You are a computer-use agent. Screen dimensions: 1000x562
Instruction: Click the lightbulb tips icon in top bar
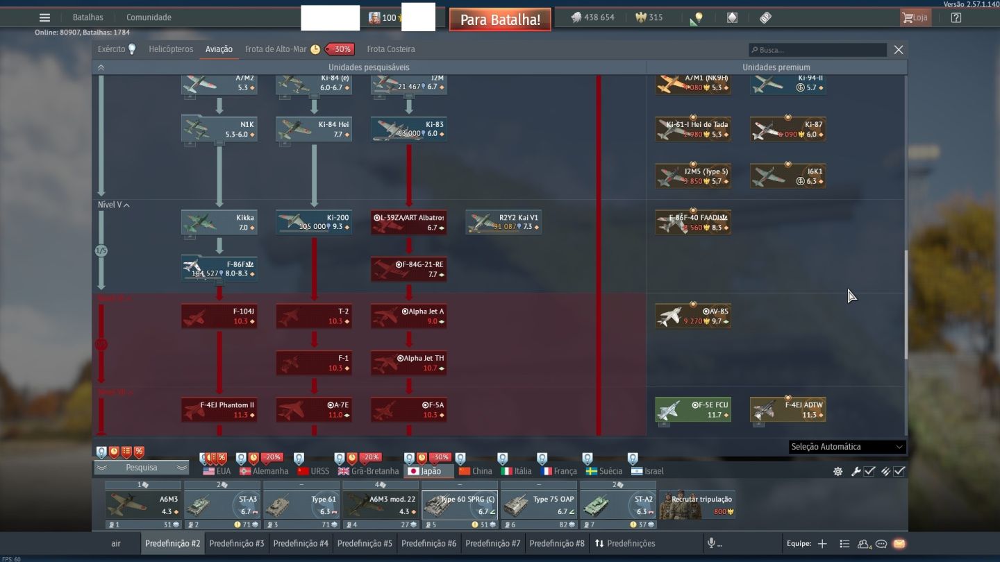tap(697, 18)
